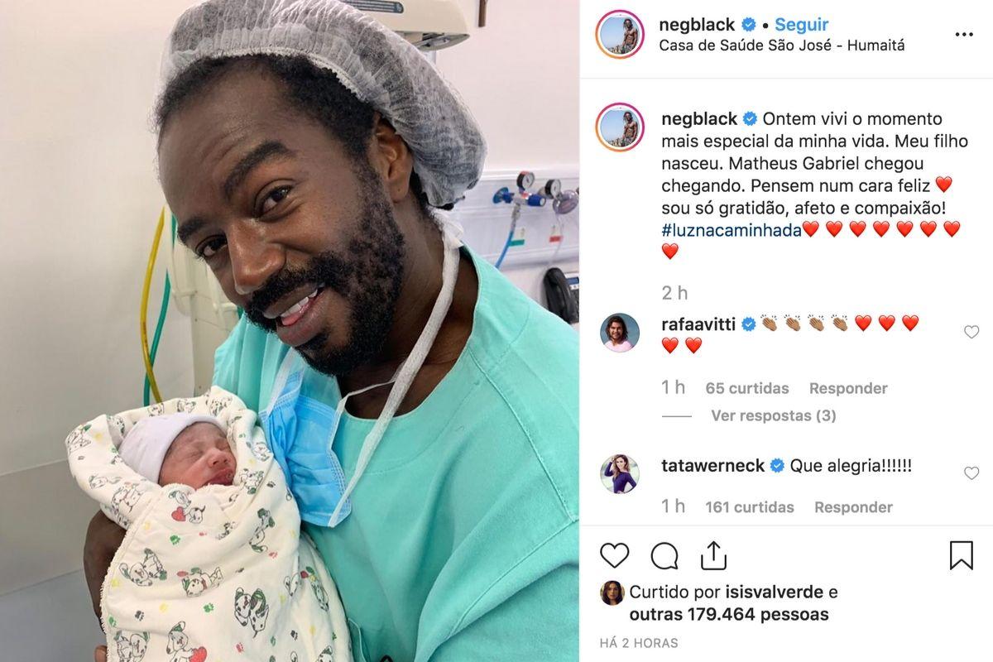Open isisvalverde's profile from likes
The width and height of the screenshot is (993, 662).
pos(775,592)
